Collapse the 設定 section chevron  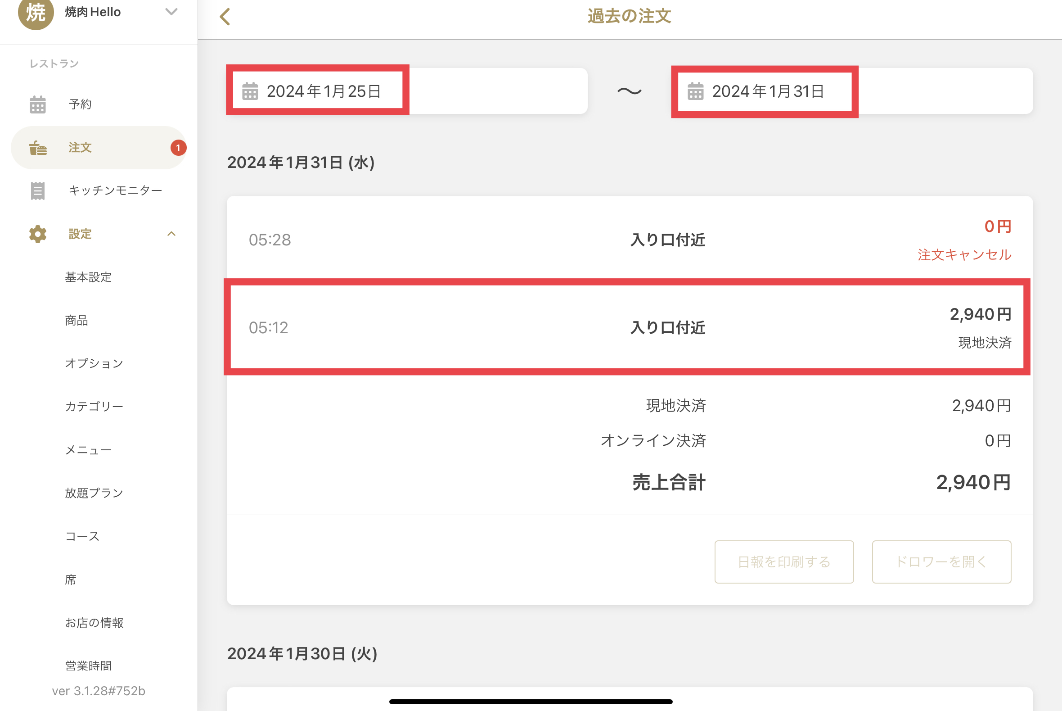point(171,234)
